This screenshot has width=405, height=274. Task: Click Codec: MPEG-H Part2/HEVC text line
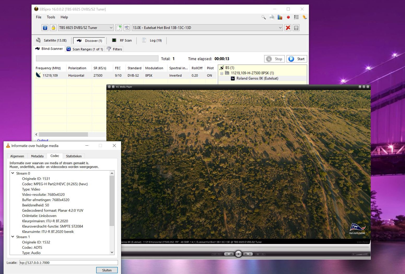pos(55,184)
